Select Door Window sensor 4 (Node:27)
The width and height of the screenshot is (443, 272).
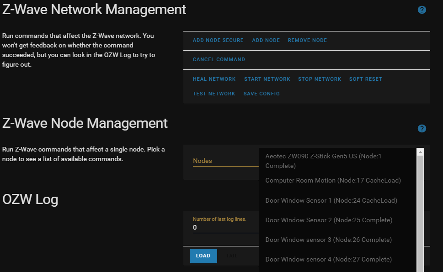pyautogui.click(x=337, y=260)
